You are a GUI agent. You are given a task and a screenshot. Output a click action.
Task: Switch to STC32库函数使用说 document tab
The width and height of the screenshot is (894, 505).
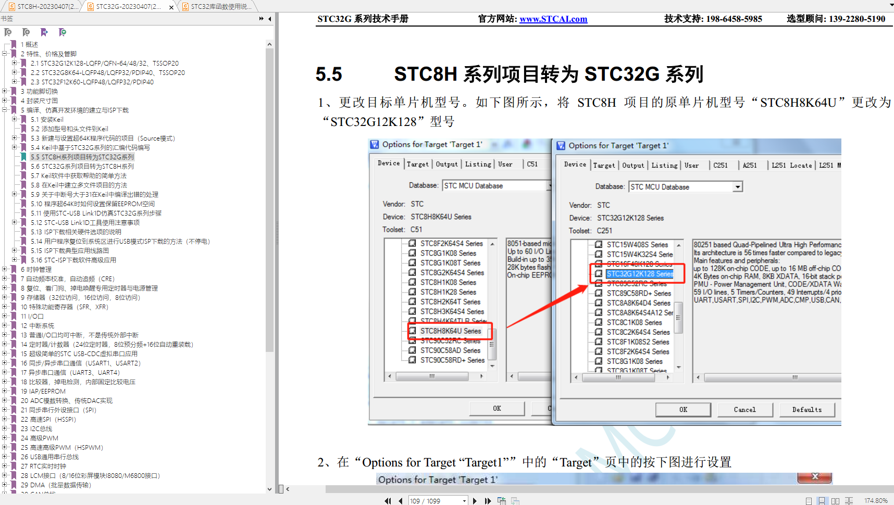[218, 7]
